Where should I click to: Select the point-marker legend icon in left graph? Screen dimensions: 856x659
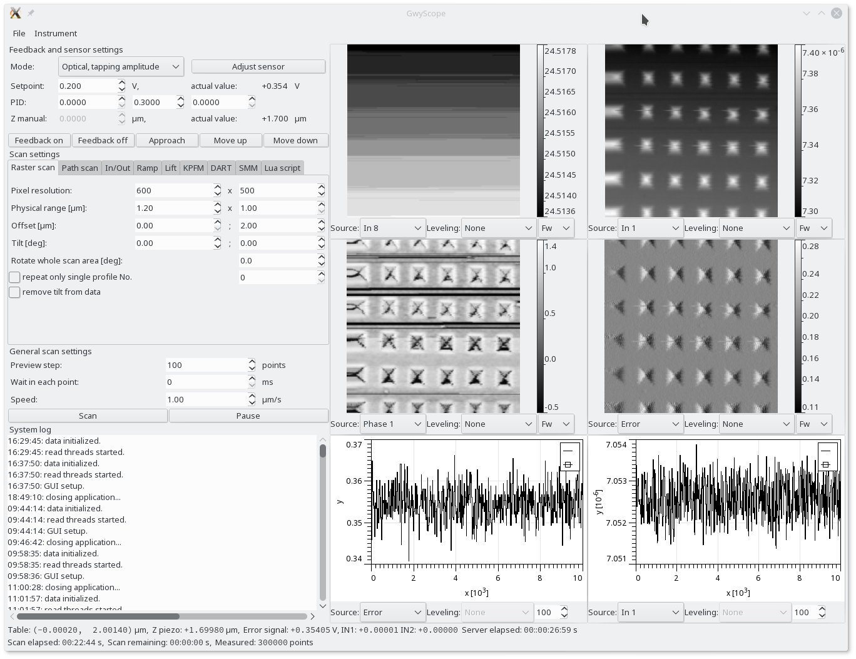(568, 464)
